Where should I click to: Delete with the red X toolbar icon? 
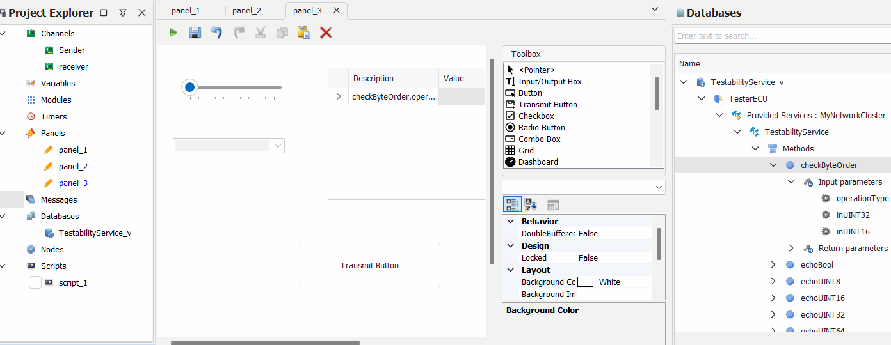click(x=326, y=33)
